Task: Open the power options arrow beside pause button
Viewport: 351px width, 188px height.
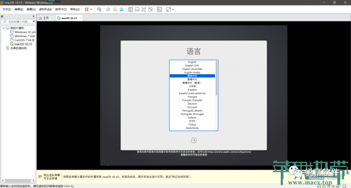Action: click(91, 9)
